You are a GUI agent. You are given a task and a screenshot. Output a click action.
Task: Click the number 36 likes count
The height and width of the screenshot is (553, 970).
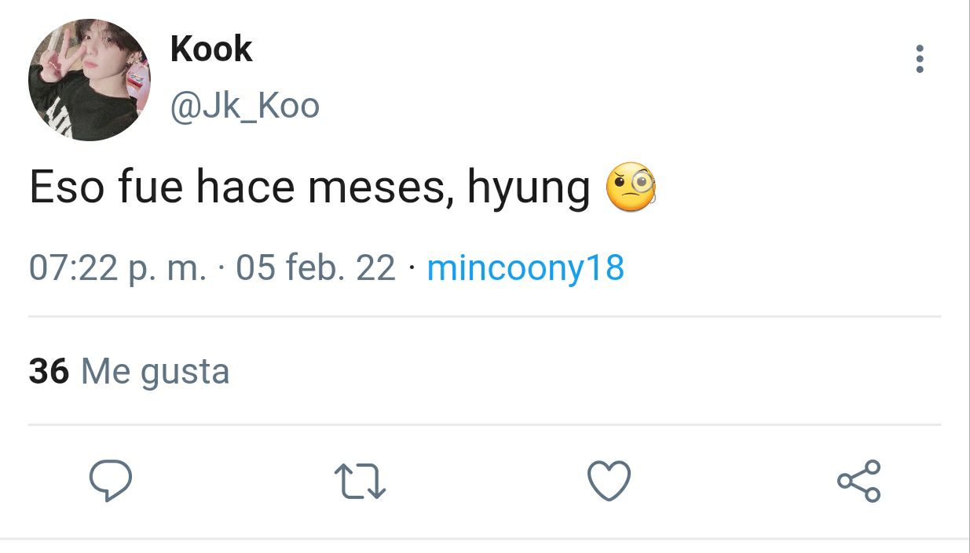(x=49, y=371)
